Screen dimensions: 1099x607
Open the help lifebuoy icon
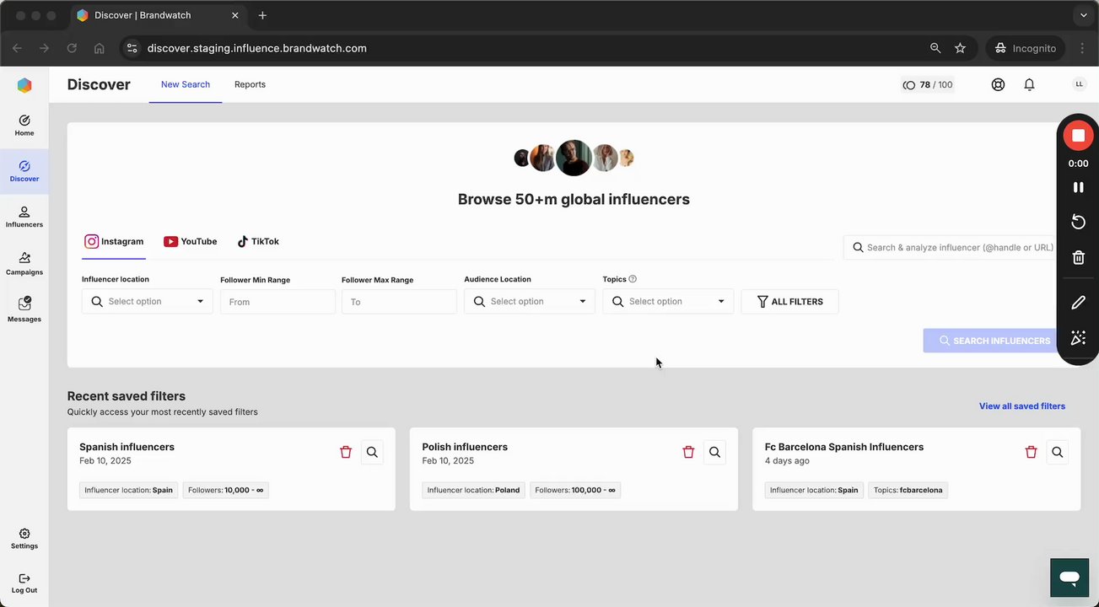(998, 84)
